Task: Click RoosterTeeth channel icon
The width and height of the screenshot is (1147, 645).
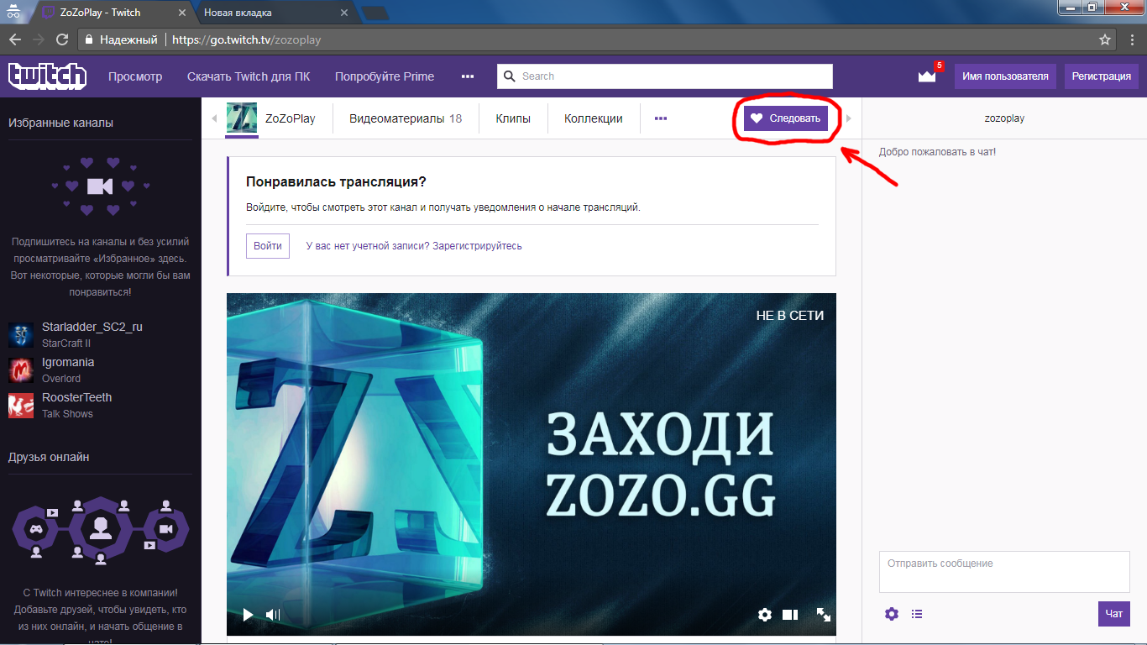Action: tap(21, 405)
